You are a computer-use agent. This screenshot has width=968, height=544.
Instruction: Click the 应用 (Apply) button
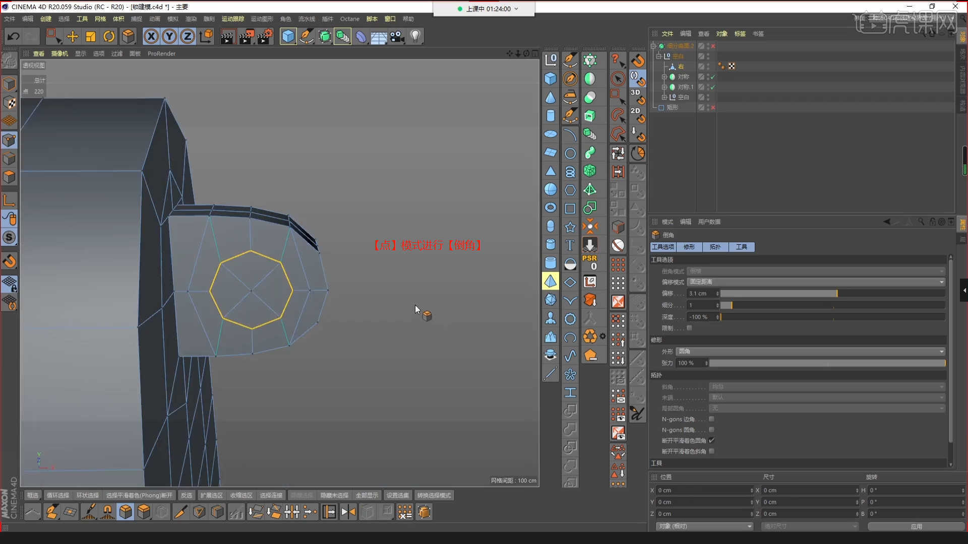916,526
